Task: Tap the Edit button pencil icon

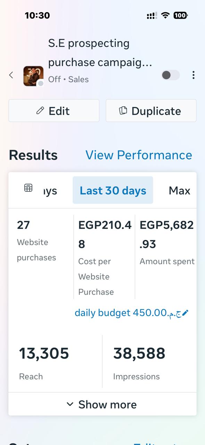Action: point(40,111)
